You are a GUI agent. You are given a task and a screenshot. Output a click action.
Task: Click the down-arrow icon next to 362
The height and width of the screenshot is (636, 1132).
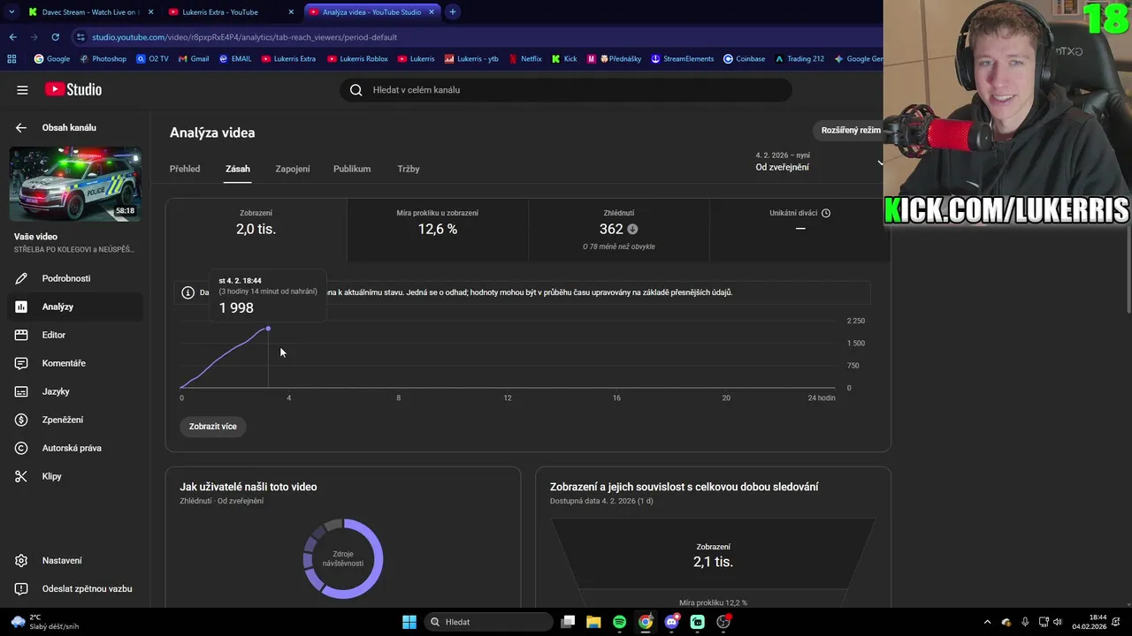pos(632,230)
